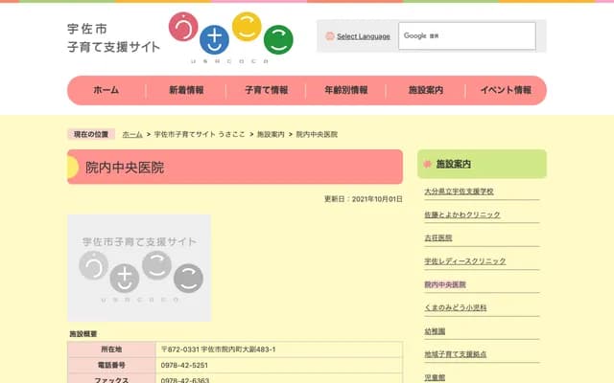Open 大分県立宇佐支援学校 in the sidebar
614x383 pixels.
click(459, 191)
